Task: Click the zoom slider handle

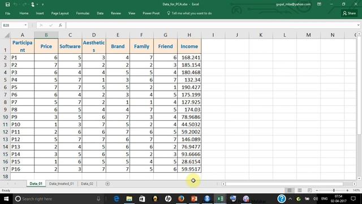Action: (334, 190)
